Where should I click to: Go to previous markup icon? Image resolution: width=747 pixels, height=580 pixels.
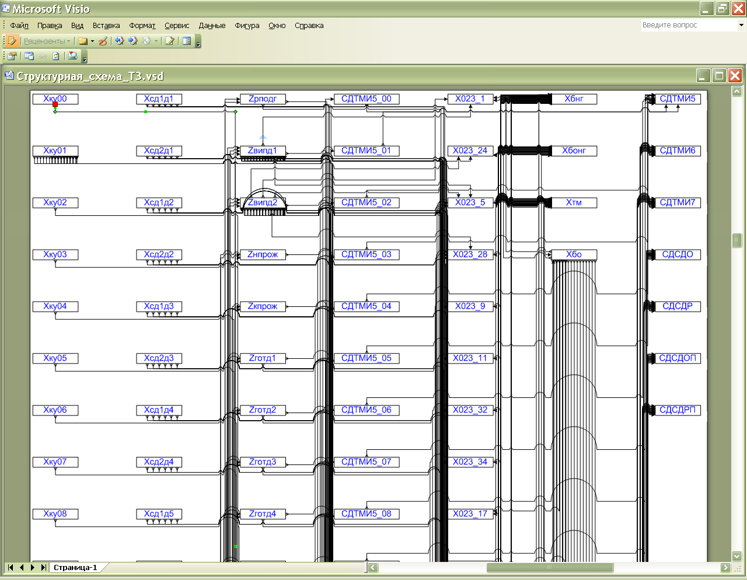point(120,41)
